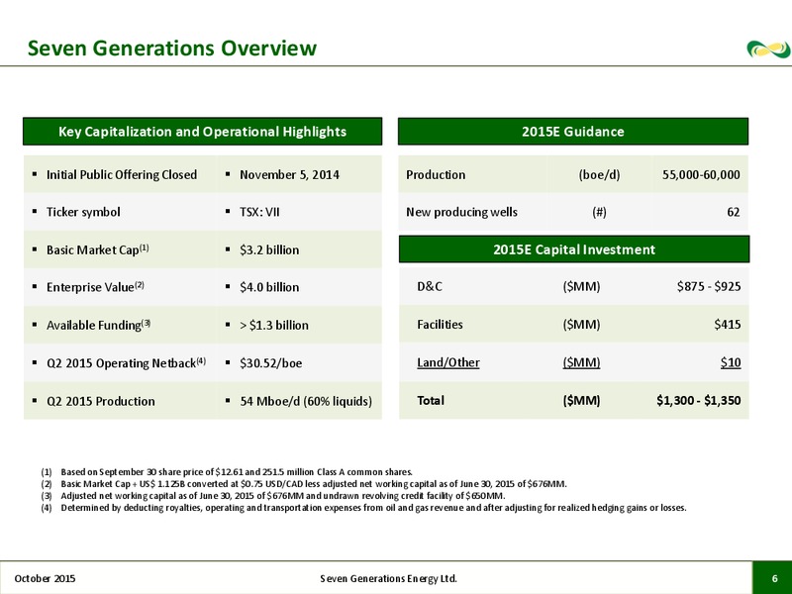Select '54 Mboe/d (60% liquids)' value
This screenshot has width=792, height=594.
pyautogui.click(x=306, y=401)
